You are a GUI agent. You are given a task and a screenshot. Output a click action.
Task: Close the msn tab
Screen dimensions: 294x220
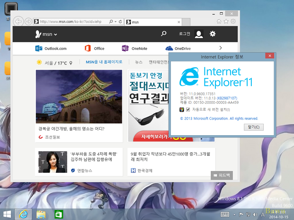pos(179,22)
